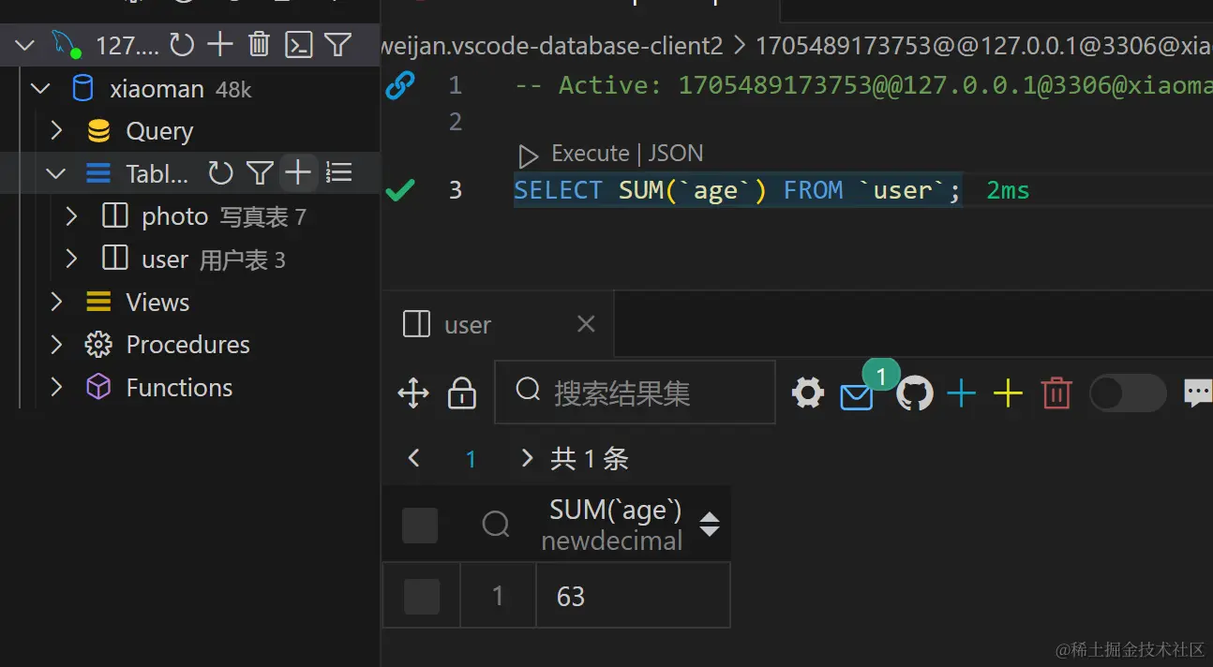Click the 2ms execution time
The height and width of the screenshot is (667, 1213).
pyautogui.click(x=1009, y=191)
